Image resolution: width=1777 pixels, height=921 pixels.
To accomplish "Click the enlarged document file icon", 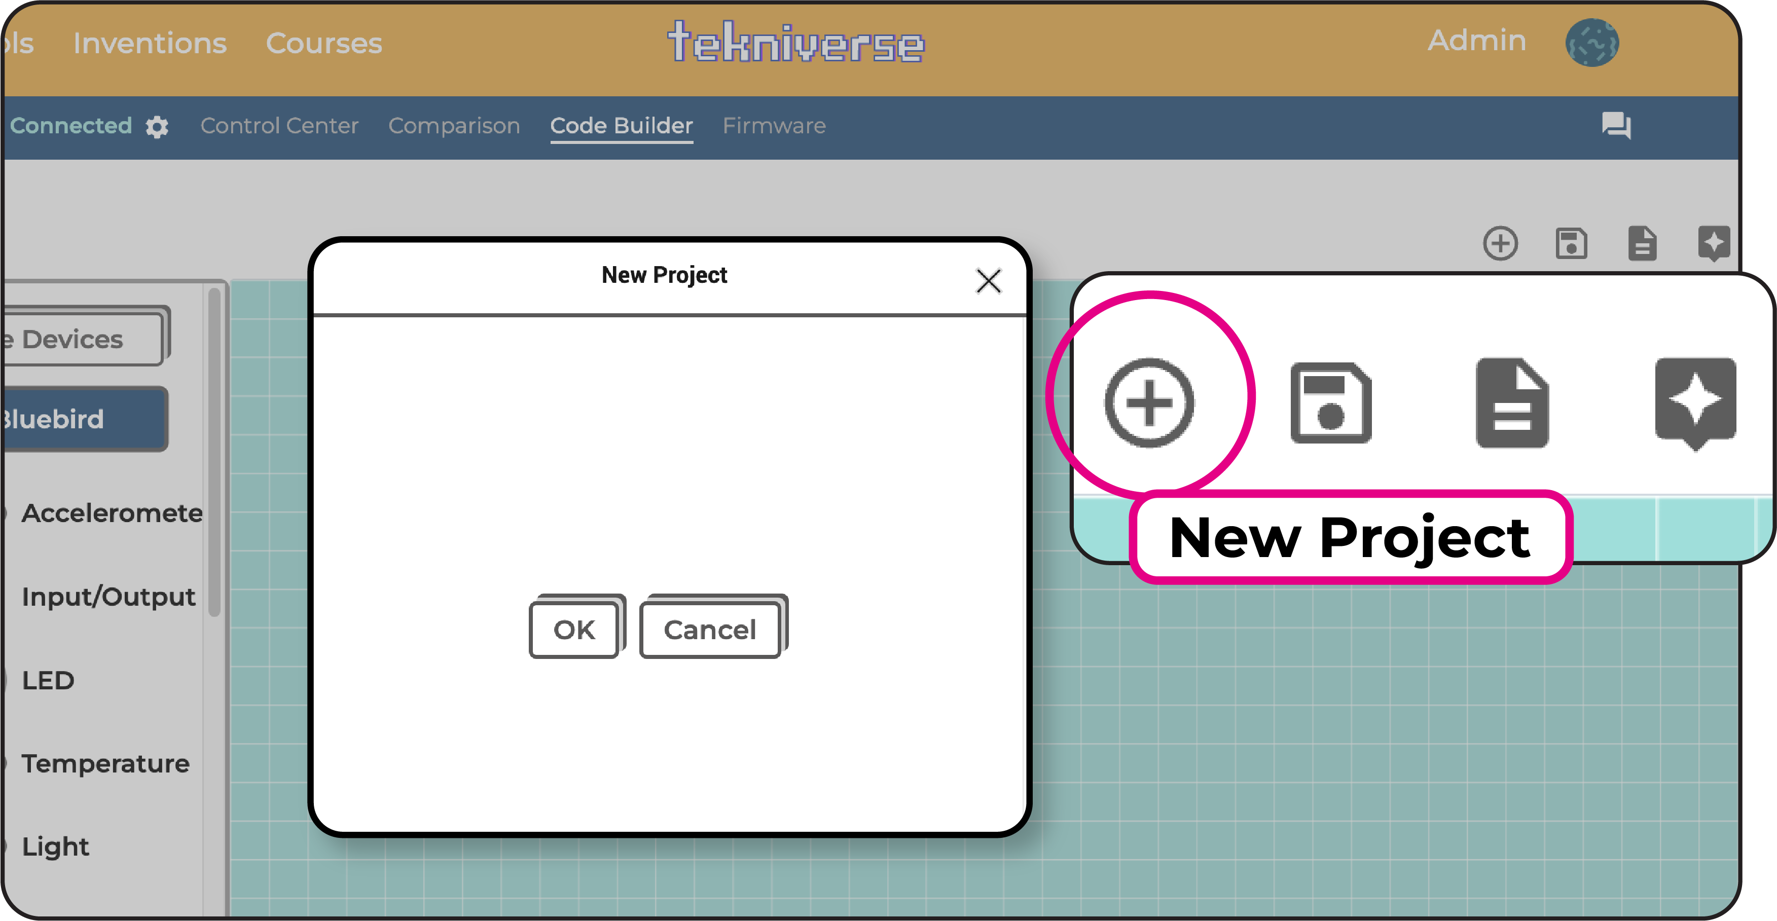I will click(x=1512, y=403).
